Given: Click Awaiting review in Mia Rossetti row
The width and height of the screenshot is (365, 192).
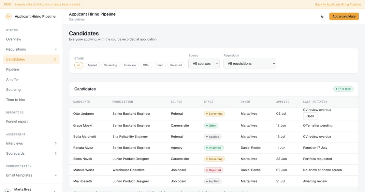Looking at the screenshot, I should pos(315,181).
